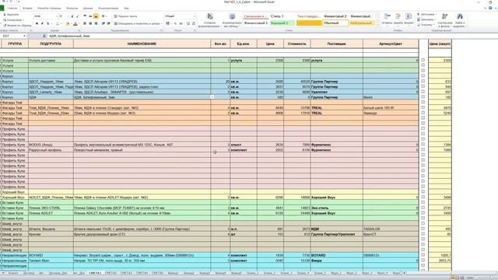This screenshot has width=498, height=280.
Task: Apply the solid orange cell style swatch
Action: 309,23
